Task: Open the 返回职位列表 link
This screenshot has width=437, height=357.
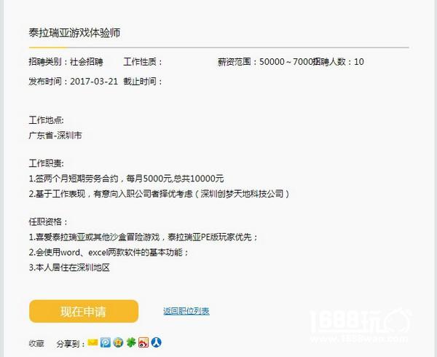Action: 186,311
